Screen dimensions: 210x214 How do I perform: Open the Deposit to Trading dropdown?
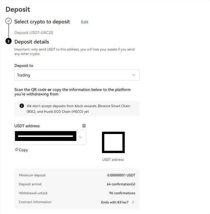(77, 75)
